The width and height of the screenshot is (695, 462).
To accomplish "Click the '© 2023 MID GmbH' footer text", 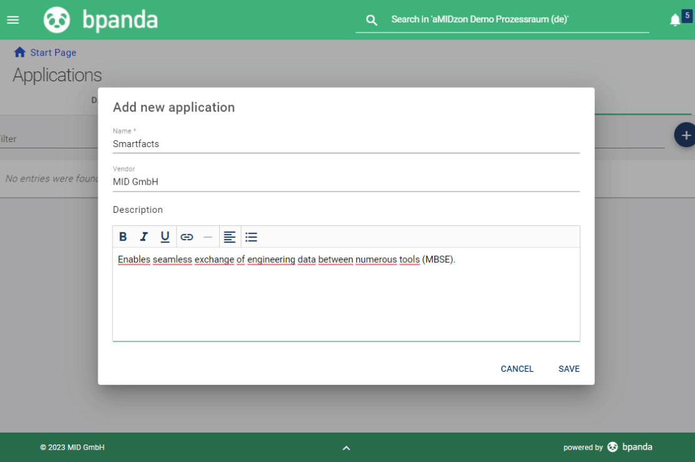I will click(72, 448).
